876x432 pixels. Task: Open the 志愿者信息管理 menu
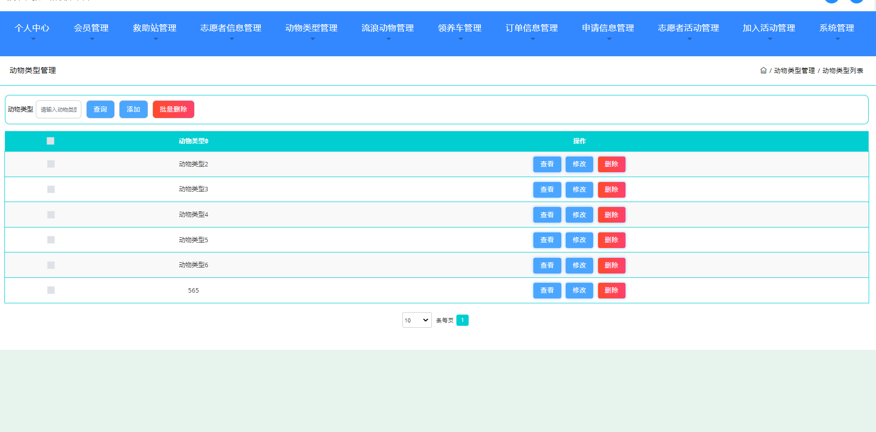click(x=230, y=28)
